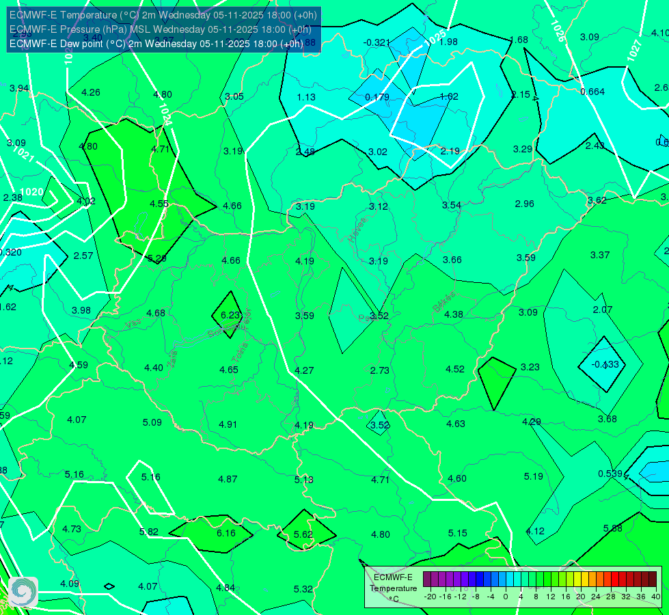Screen dimensions: 669x615
Task: Click the 5.88 temperature value
Action: [x=613, y=528]
